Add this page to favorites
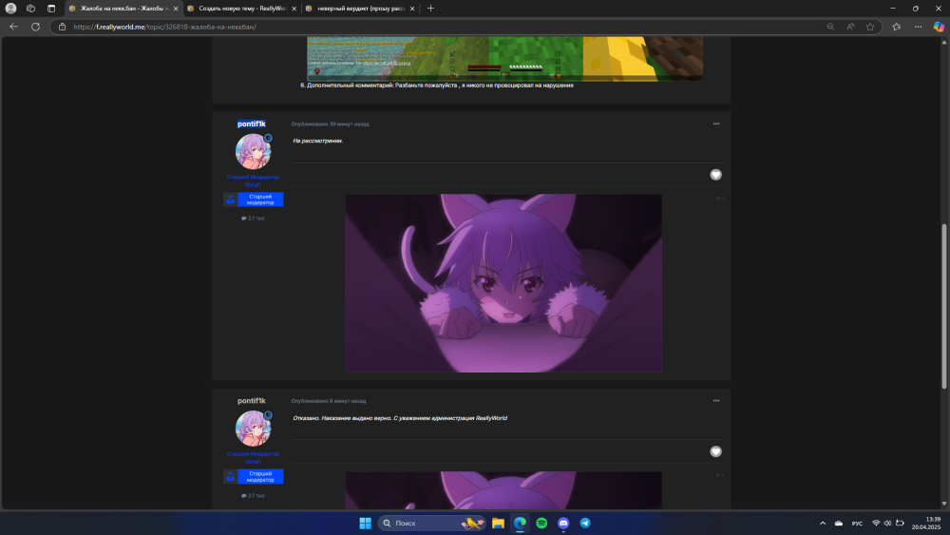The height and width of the screenshot is (535, 950). (870, 27)
